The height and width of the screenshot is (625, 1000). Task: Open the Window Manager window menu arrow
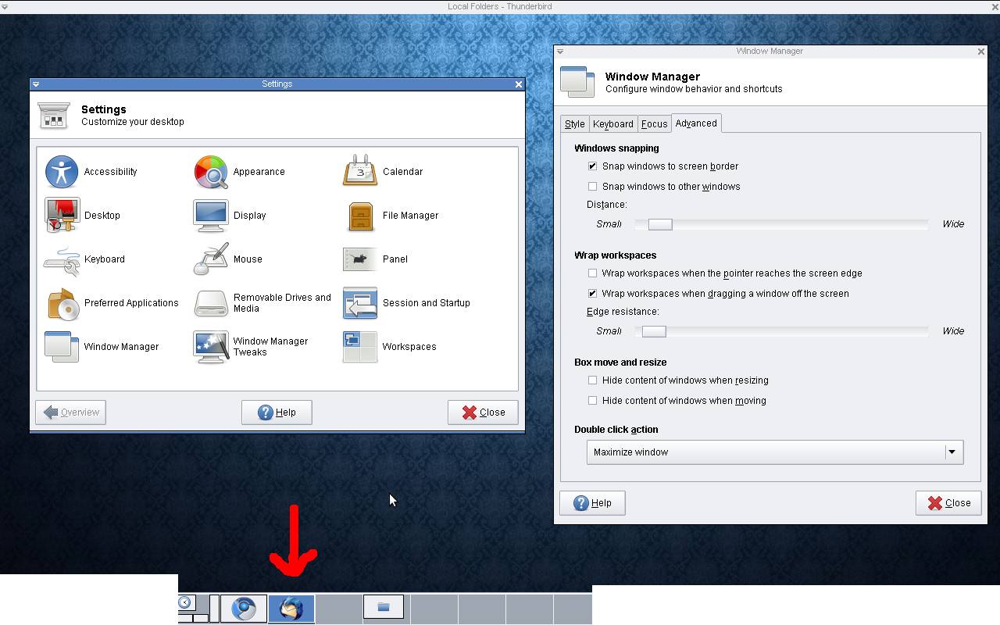[560, 52]
